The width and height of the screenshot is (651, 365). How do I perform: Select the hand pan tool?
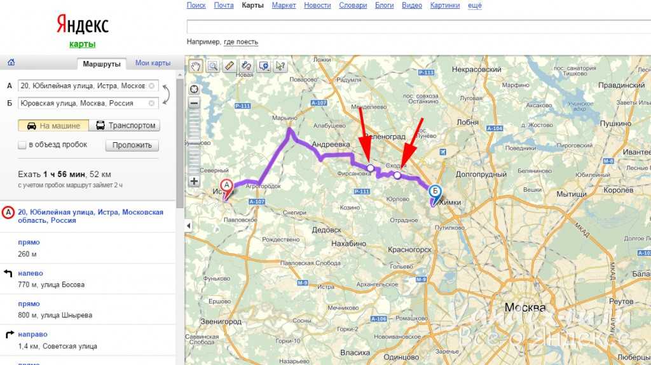195,65
